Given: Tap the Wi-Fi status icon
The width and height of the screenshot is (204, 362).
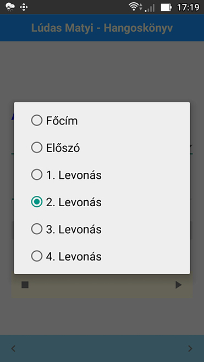Looking at the screenshot, I should coord(135,7).
